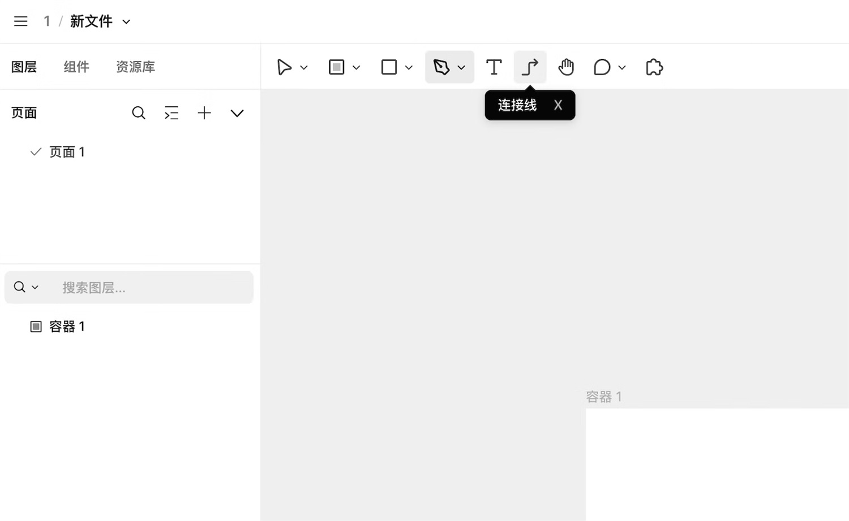Select the Frame container tool

coord(337,67)
